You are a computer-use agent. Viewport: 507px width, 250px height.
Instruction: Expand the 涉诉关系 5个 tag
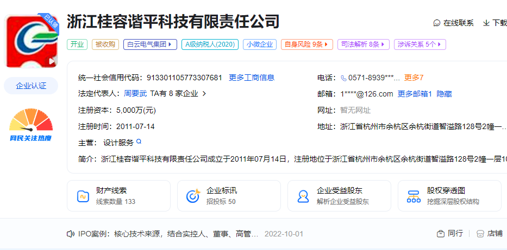pyautogui.click(x=420, y=44)
